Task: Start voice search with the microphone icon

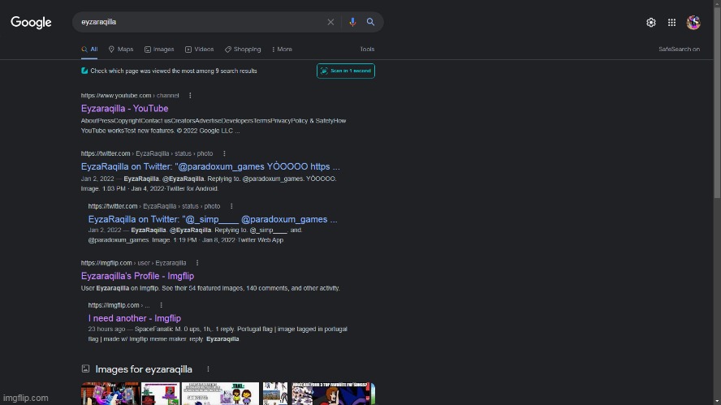Action: pyautogui.click(x=352, y=22)
